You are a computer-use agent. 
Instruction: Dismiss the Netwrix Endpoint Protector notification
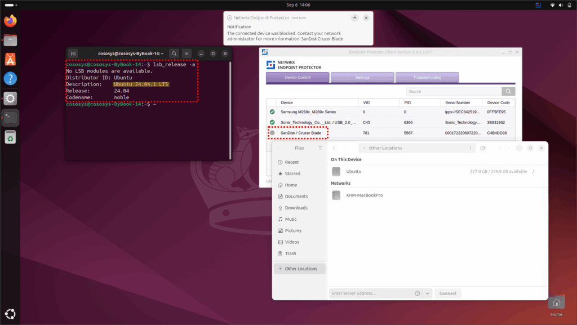(366, 17)
